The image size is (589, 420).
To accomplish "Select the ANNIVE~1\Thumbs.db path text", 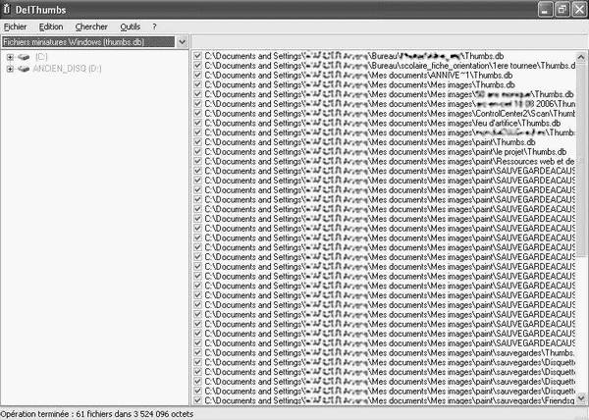I will click(358, 75).
